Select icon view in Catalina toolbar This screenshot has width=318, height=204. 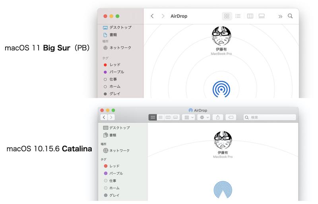pyautogui.click(x=153, y=117)
